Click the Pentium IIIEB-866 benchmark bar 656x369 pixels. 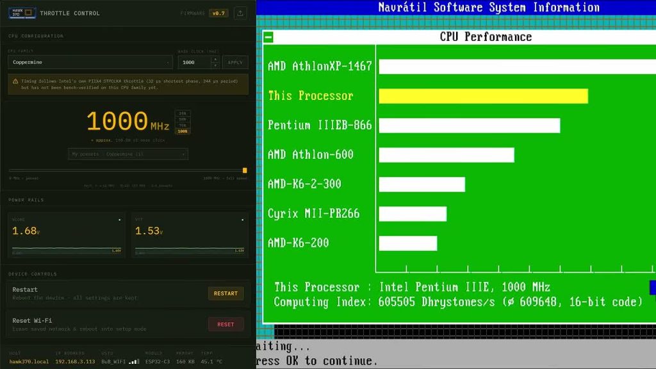[470, 126]
